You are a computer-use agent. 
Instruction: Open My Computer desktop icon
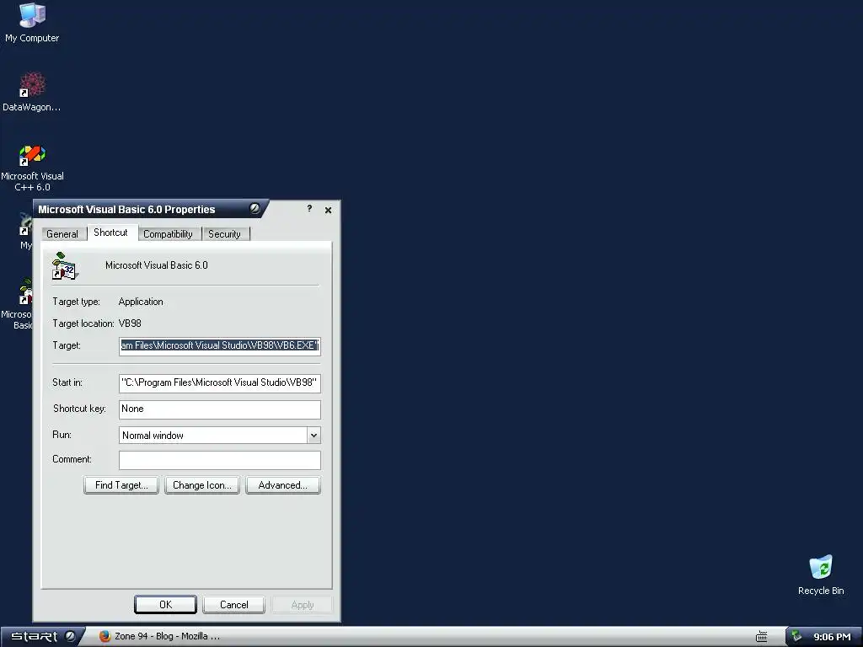[32, 22]
